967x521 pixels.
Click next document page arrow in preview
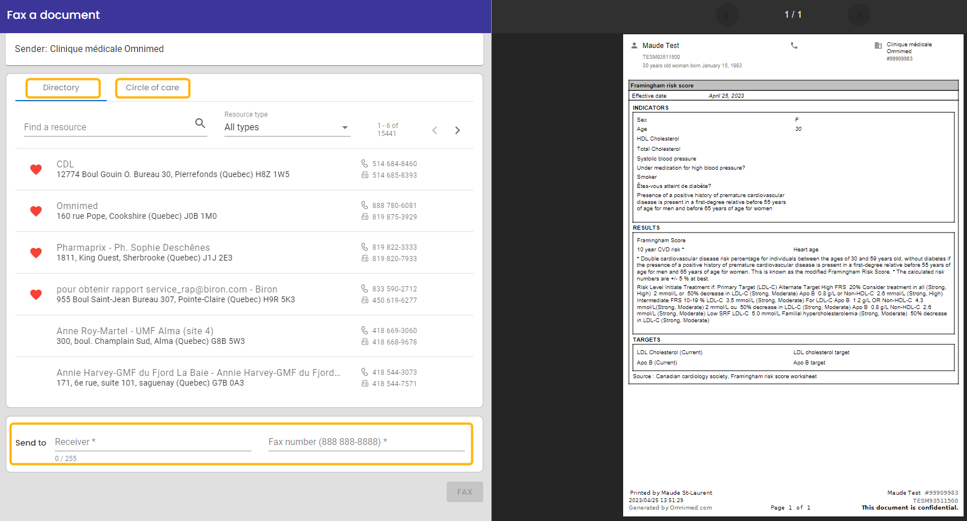click(x=858, y=15)
